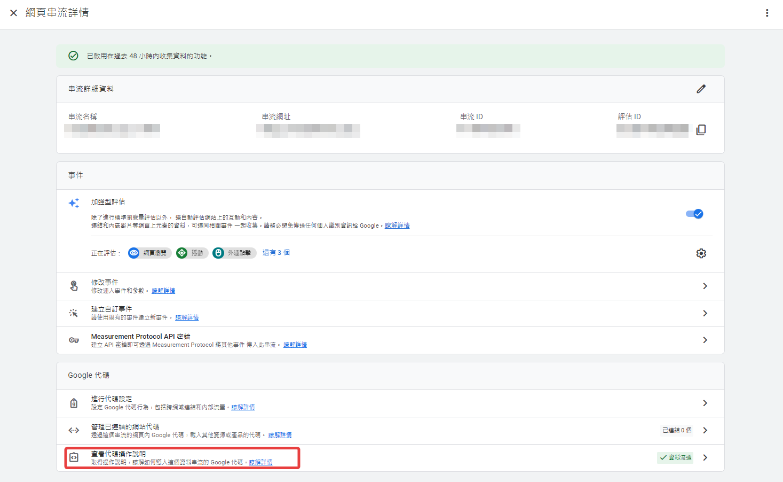Click the 捲動 measurement chip
The width and height of the screenshot is (783, 482).
(x=192, y=253)
